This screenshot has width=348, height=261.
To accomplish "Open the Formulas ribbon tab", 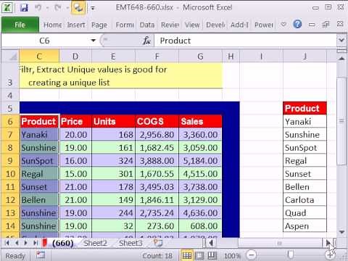I will (x=125, y=25).
